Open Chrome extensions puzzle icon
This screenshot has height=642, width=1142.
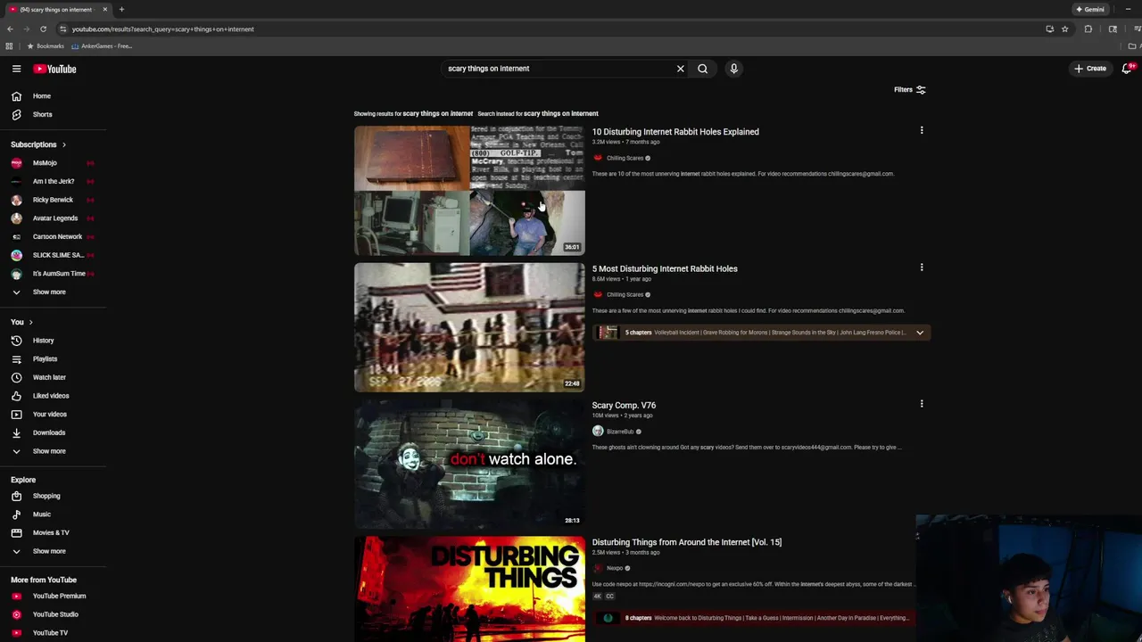(1088, 29)
